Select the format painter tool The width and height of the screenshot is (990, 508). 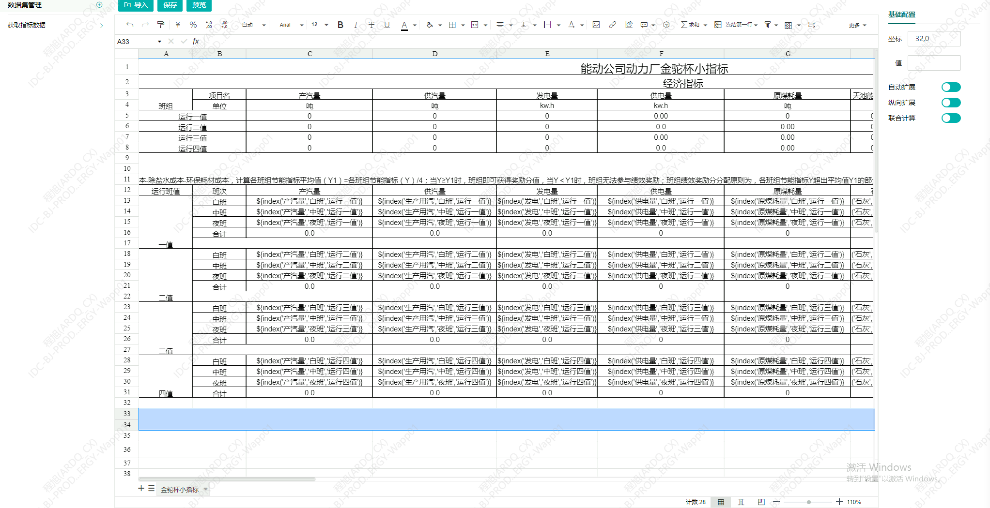pos(161,25)
